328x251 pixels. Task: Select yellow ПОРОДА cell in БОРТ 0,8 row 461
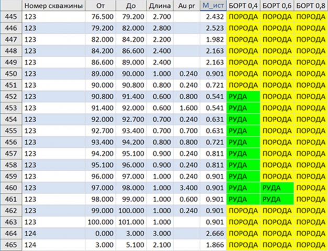(311, 199)
